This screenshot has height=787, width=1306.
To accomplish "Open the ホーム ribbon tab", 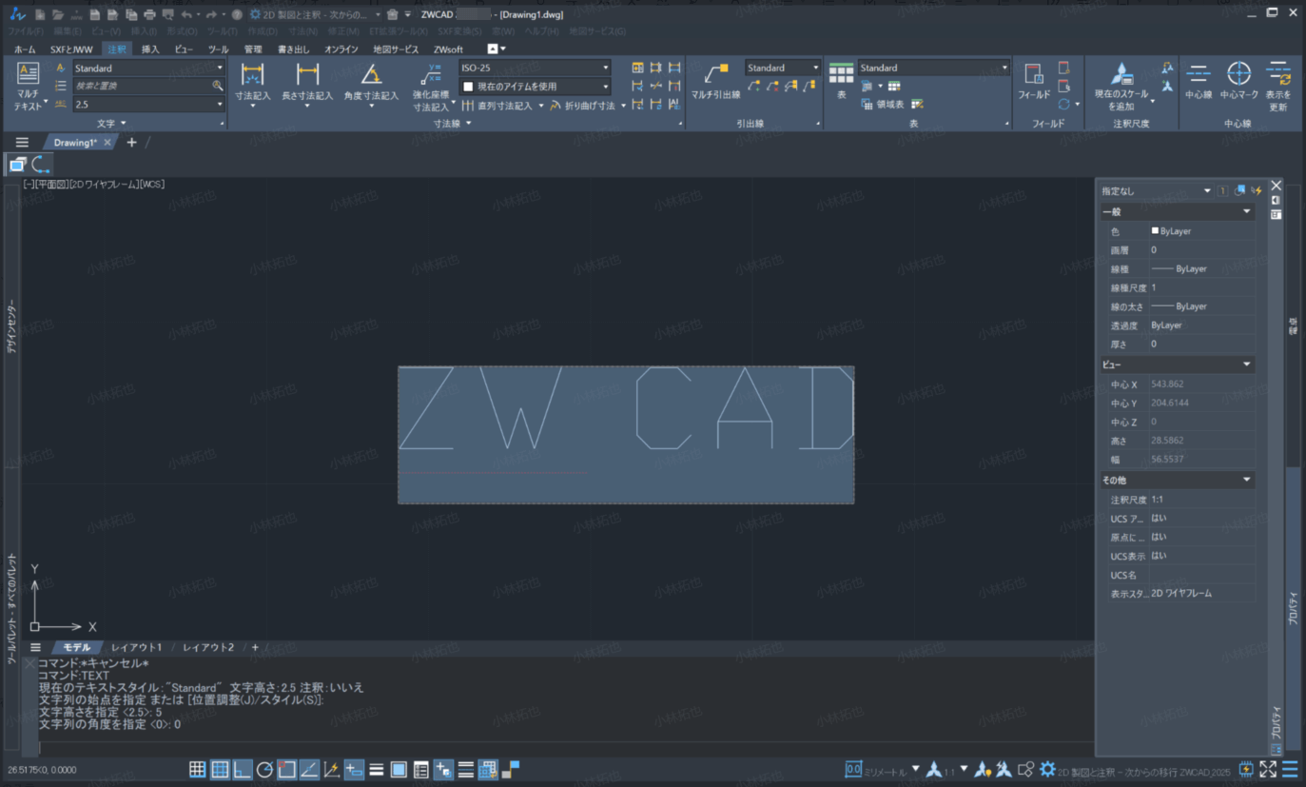I will point(25,49).
